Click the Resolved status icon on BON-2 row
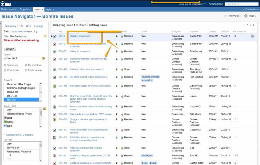The width and height of the screenshot is (260, 165). [122, 44]
